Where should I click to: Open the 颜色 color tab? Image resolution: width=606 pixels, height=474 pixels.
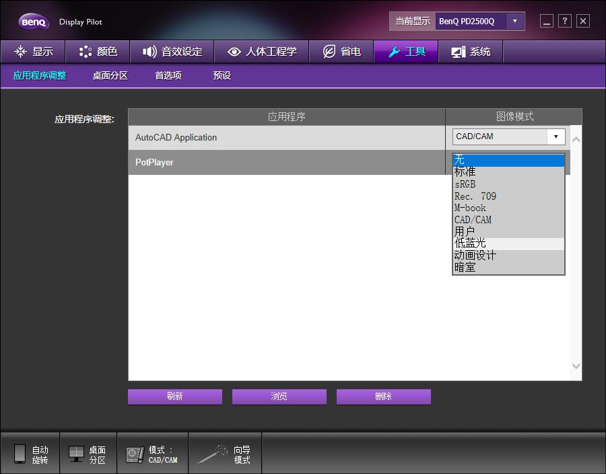98,51
